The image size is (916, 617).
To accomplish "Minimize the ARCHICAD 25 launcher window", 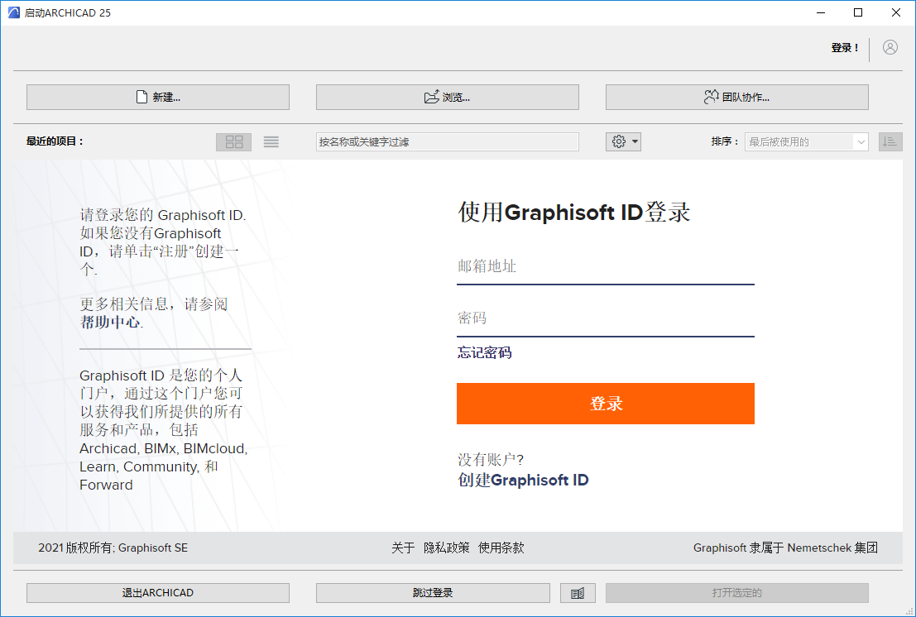I will click(821, 13).
